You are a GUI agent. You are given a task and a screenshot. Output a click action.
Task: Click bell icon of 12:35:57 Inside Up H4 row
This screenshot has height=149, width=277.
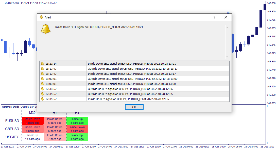point(42,99)
